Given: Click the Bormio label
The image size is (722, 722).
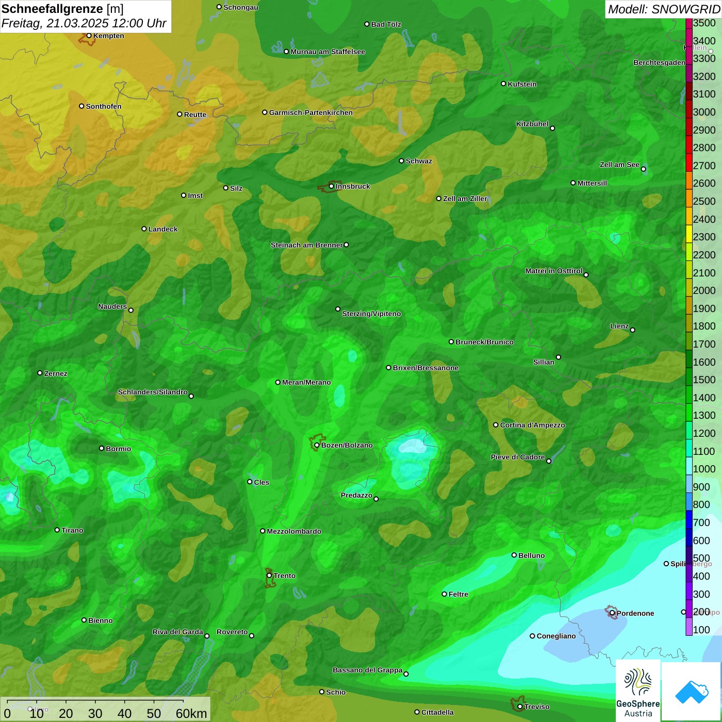Looking at the screenshot, I should [118, 449].
